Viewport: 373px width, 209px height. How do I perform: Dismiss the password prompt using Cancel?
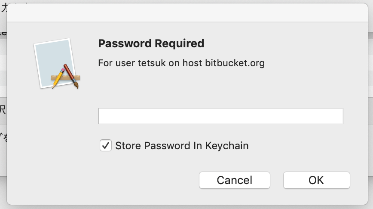point(235,180)
